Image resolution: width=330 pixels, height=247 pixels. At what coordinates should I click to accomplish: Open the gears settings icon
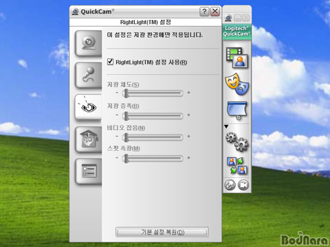[x=237, y=141]
